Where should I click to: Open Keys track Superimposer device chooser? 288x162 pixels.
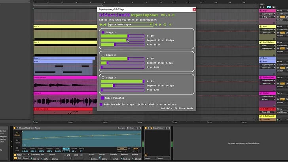point(267,14)
